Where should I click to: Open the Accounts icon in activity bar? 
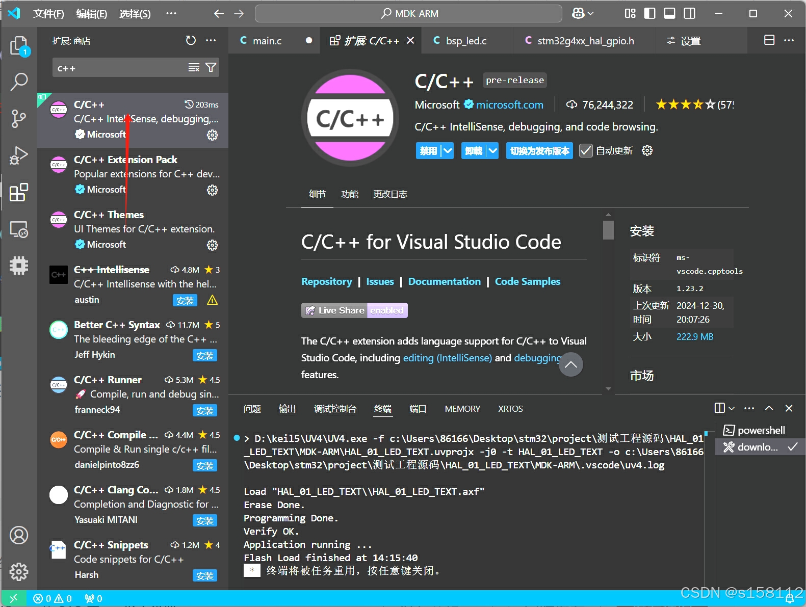[x=19, y=535]
